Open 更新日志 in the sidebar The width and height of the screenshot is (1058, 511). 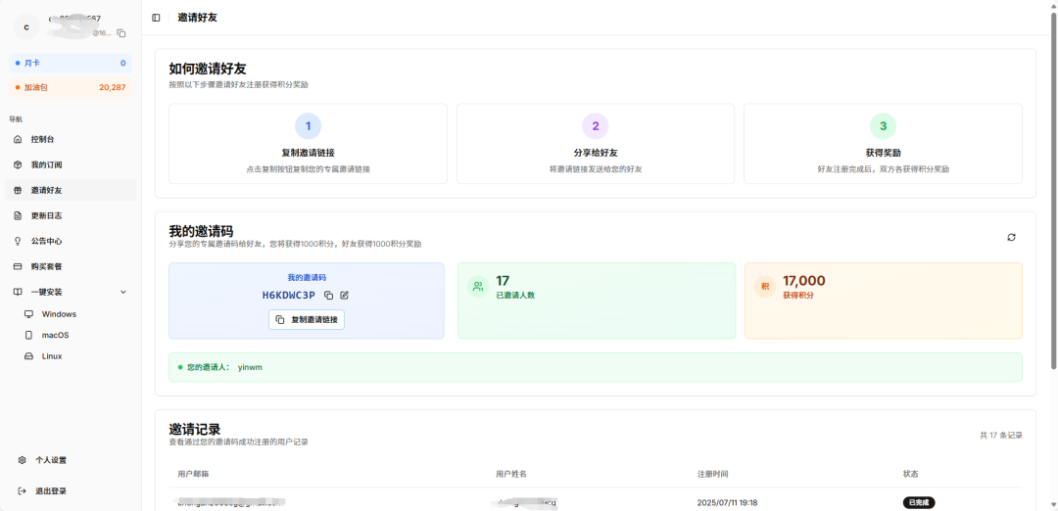click(46, 215)
